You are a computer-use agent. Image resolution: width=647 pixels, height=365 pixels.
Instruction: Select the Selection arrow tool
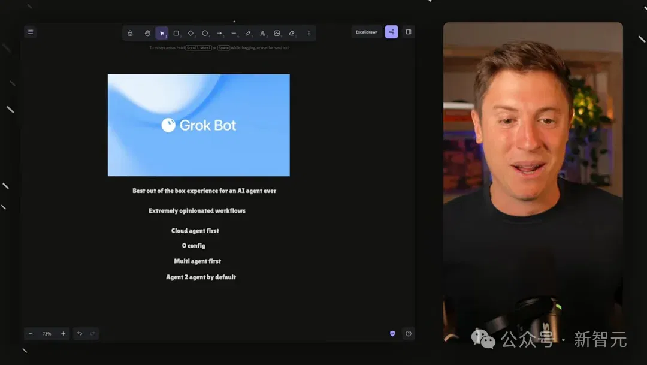[x=162, y=33]
